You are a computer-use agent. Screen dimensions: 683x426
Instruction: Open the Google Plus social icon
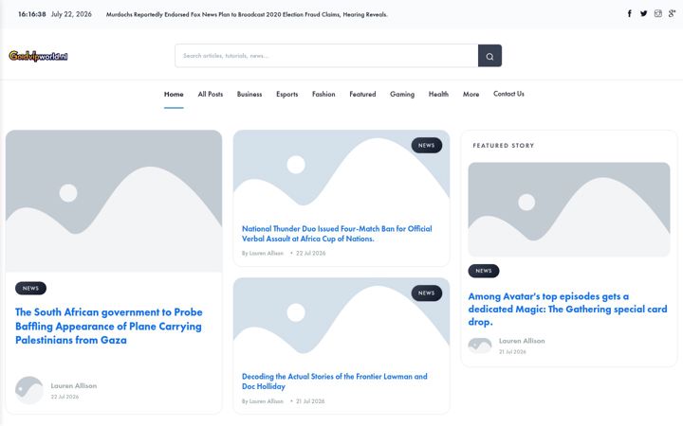coord(673,13)
